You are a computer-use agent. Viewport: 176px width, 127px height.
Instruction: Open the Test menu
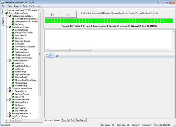pyautogui.click(x=25, y=6)
